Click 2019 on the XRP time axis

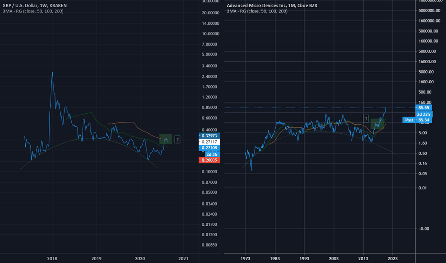click(x=96, y=258)
